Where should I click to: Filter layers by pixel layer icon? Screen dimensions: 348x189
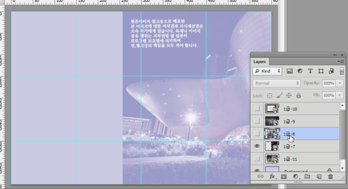[290, 71]
